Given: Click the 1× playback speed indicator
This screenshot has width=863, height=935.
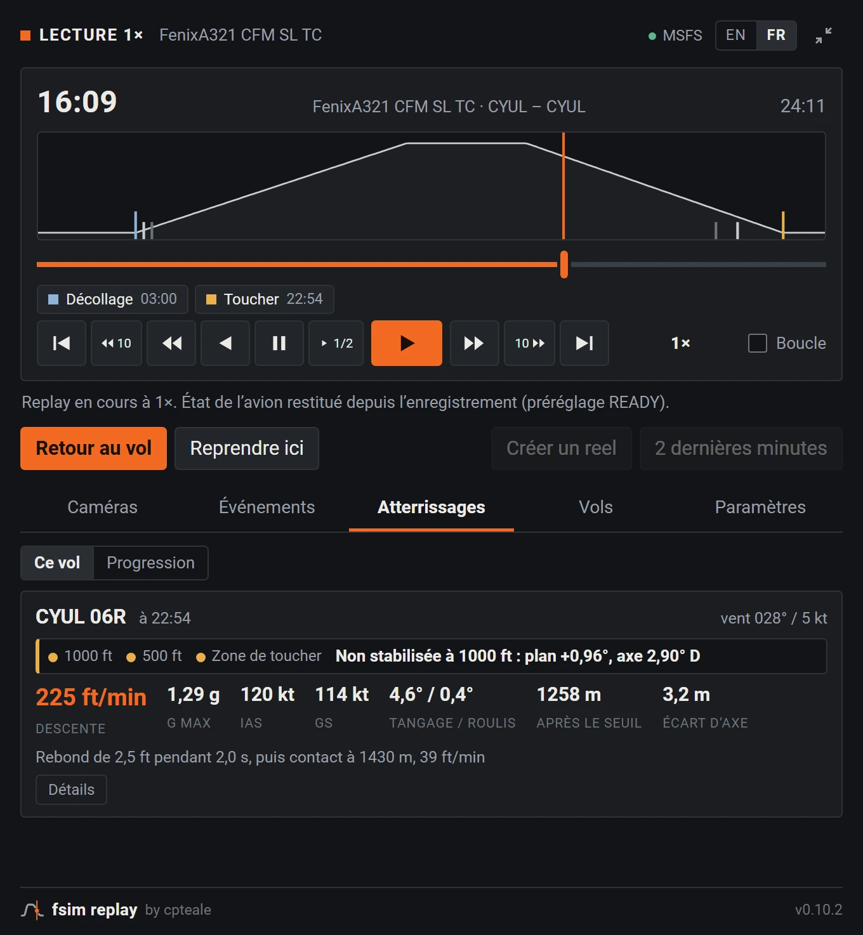Looking at the screenshot, I should [680, 343].
